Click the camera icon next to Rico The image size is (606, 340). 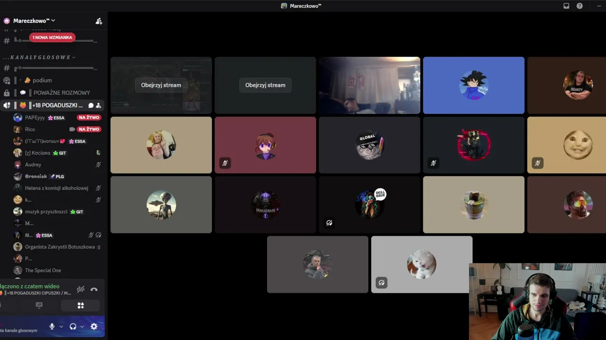[x=72, y=129]
